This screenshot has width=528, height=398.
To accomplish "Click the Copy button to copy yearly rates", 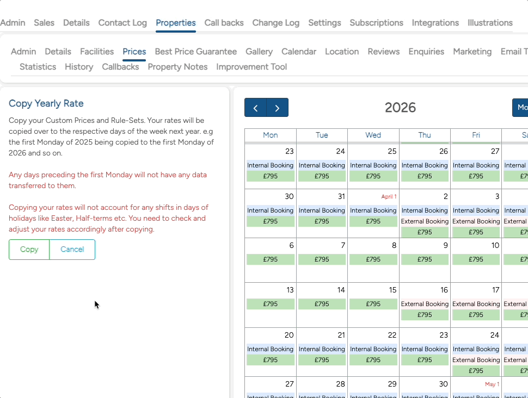I will click(28, 250).
